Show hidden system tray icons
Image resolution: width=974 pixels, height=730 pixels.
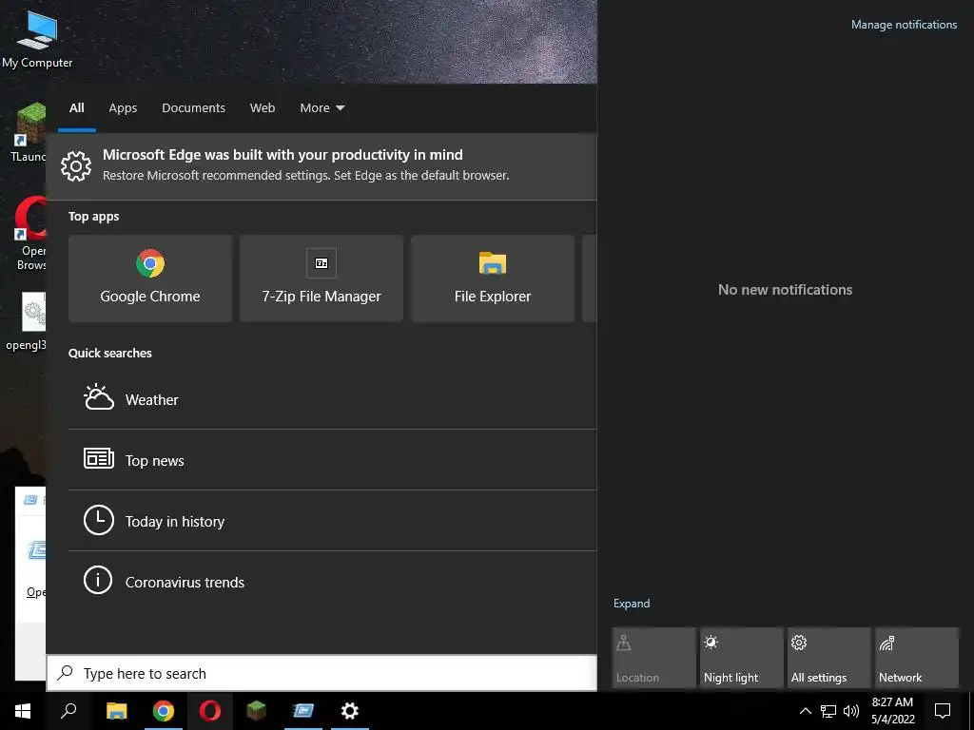[x=805, y=711]
